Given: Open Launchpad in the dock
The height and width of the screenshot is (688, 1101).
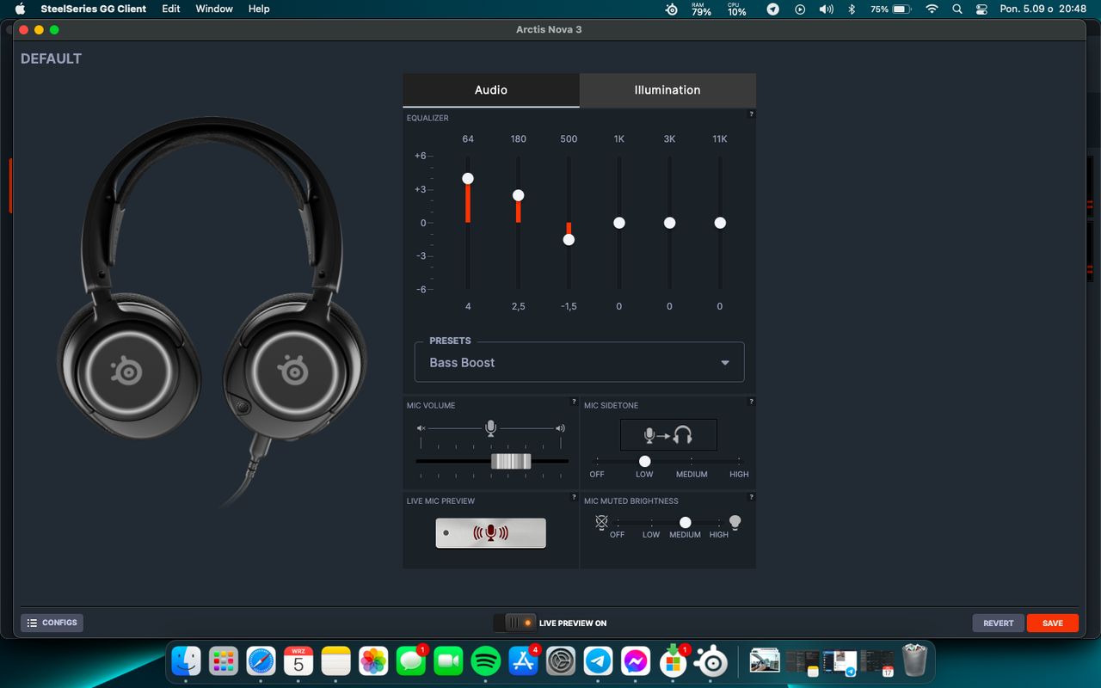Looking at the screenshot, I should click(x=224, y=661).
